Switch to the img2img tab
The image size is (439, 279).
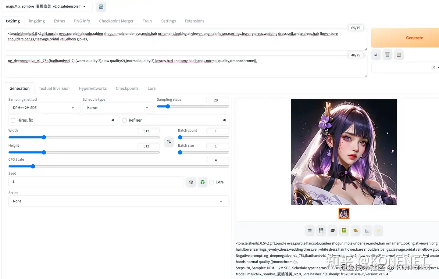[37, 21]
